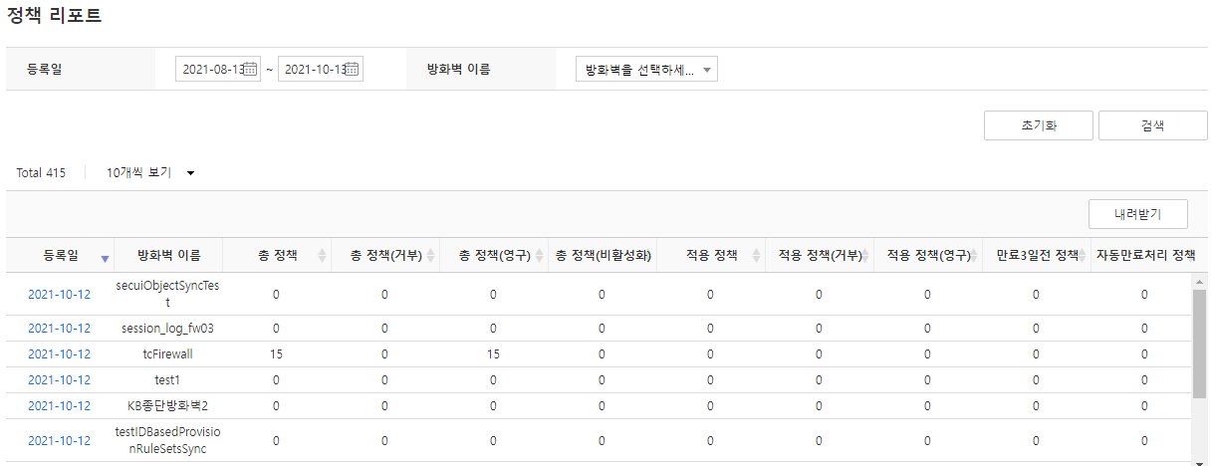The height and width of the screenshot is (466, 1212).
Task: Select the KB종단방화벽2 name cell
Action: [x=167, y=406]
